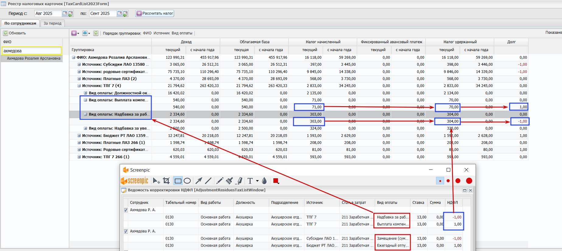Activate the pencil drawing tool
Image resolution: width=562 pixels, height=251 pixels.
[x=220, y=181]
